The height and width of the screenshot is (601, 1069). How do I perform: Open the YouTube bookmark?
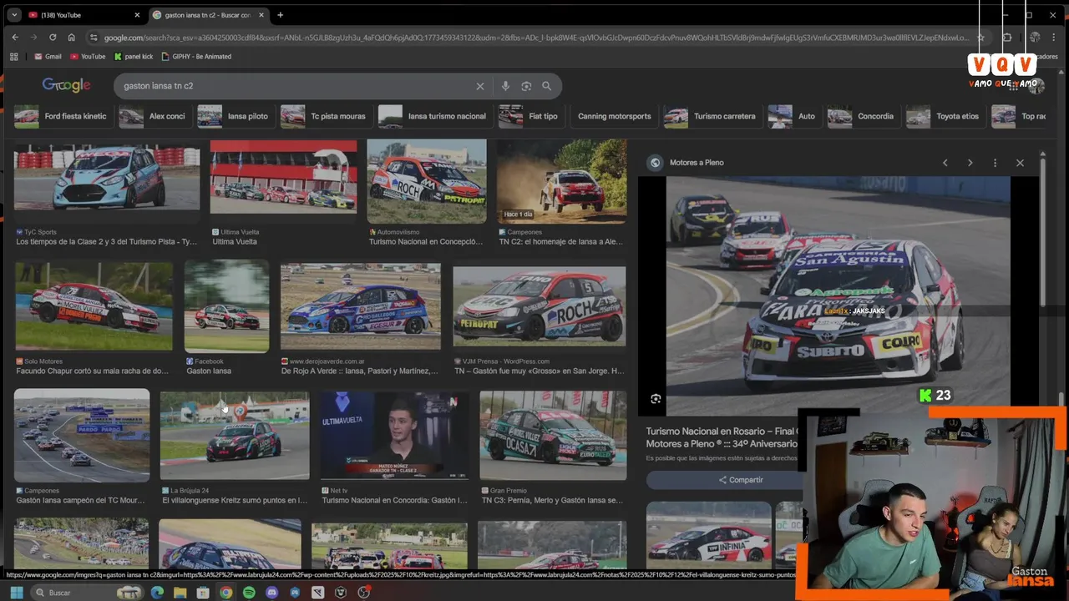[x=88, y=57]
